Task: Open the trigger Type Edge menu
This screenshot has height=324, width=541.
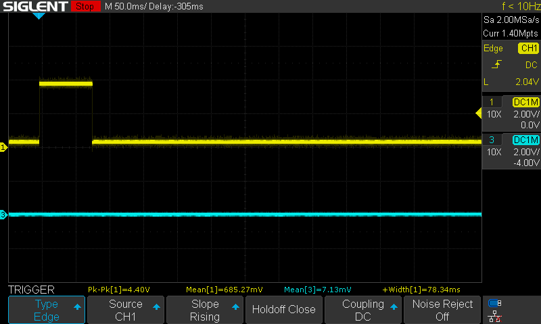Action: point(47,310)
